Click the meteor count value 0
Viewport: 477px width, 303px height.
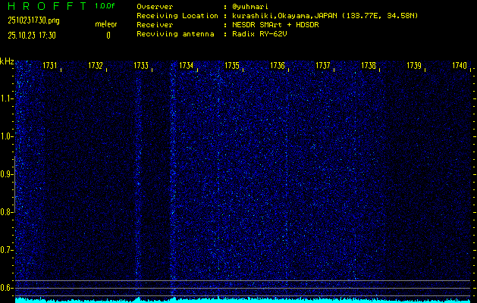(108, 36)
